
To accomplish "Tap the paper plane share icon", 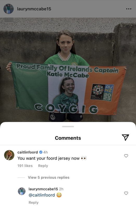I will pyautogui.click(x=125, y=138).
